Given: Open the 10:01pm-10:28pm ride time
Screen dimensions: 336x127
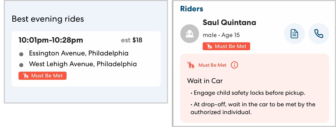Looking at the screenshot, I should (51, 40).
